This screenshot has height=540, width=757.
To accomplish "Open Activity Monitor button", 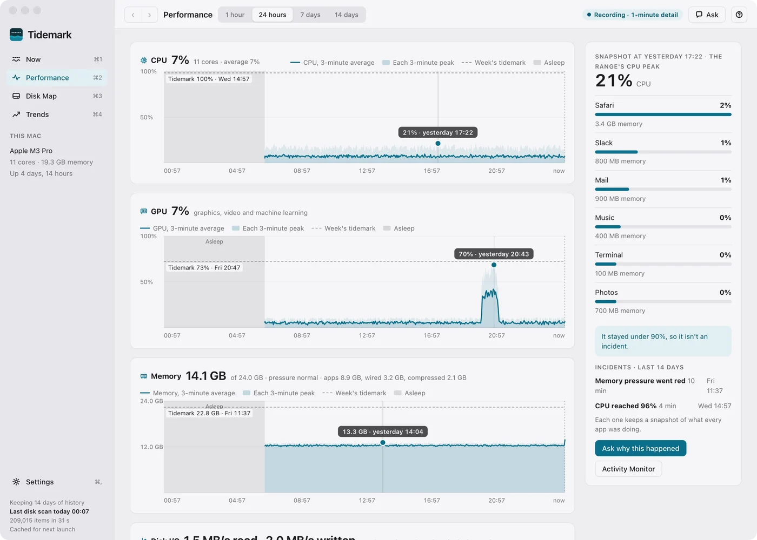I will (x=628, y=469).
